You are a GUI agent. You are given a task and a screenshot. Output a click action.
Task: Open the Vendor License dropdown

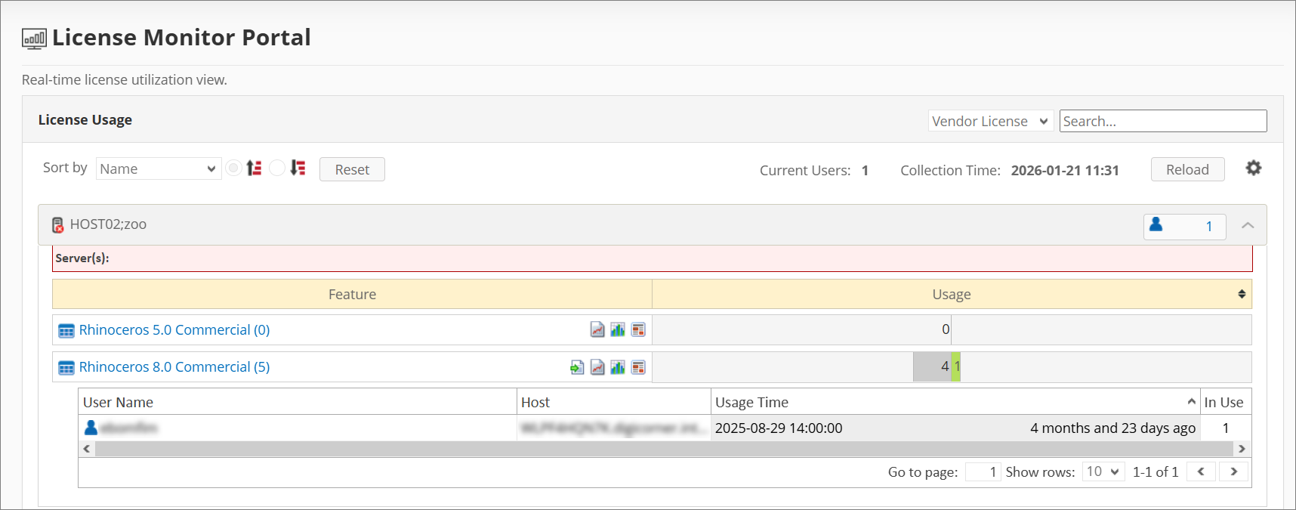(990, 121)
